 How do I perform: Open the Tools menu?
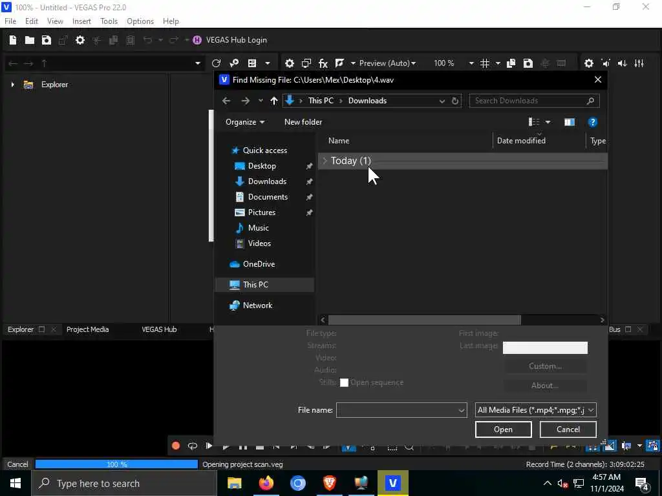[x=109, y=21]
